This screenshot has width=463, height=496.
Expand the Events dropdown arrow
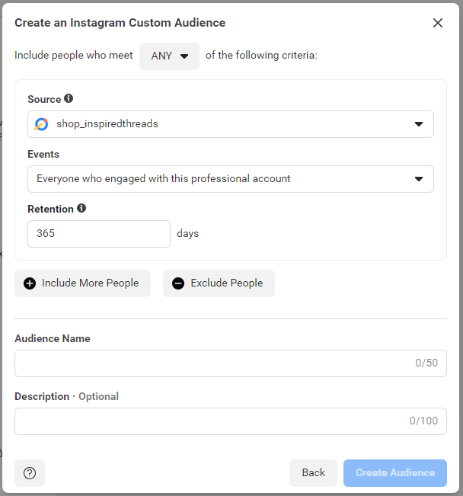click(x=419, y=179)
